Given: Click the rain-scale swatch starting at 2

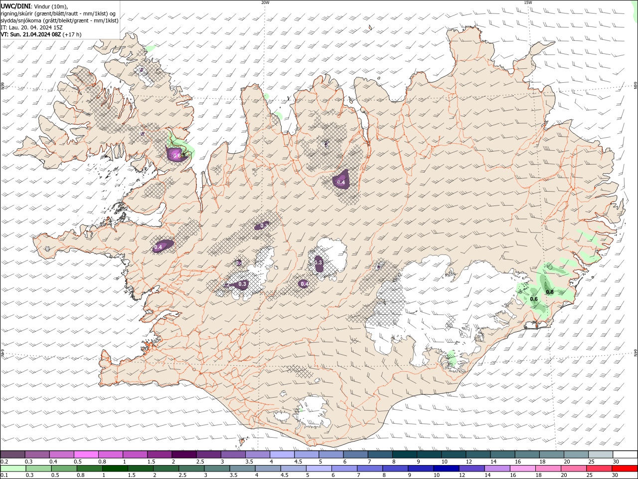Looking at the screenshot, I should pos(165,469).
